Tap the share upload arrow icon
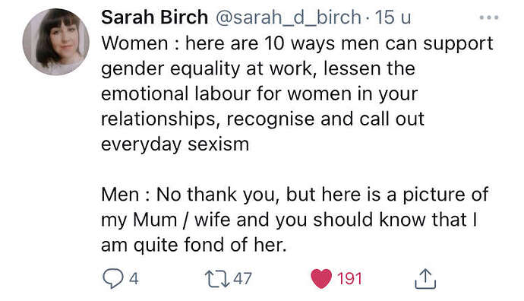Screen dimensions: 524x301 pos(425,279)
